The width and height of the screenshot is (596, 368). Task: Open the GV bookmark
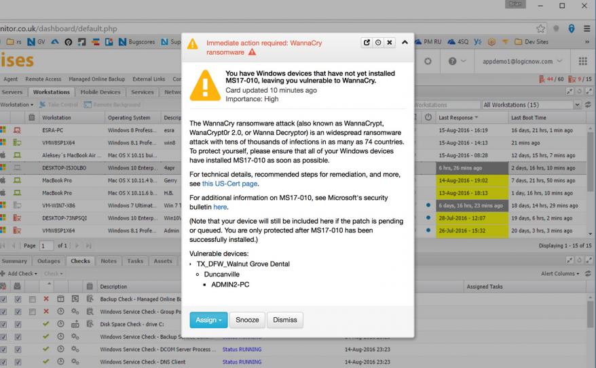(x=36, y=42)
